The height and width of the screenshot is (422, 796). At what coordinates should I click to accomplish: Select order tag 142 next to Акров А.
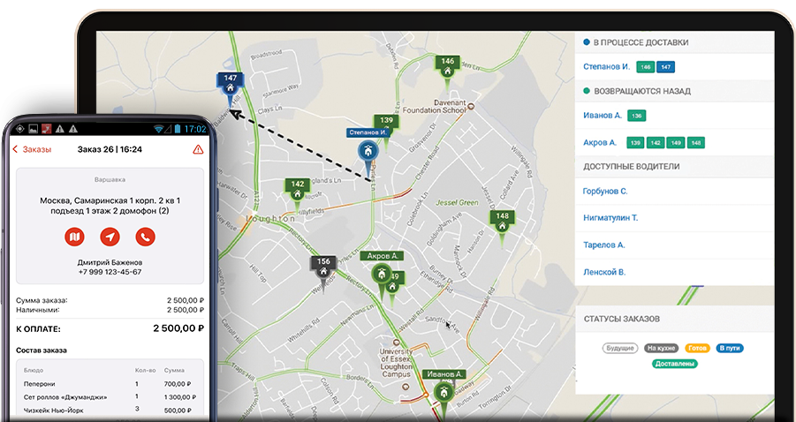click(656, 143)
